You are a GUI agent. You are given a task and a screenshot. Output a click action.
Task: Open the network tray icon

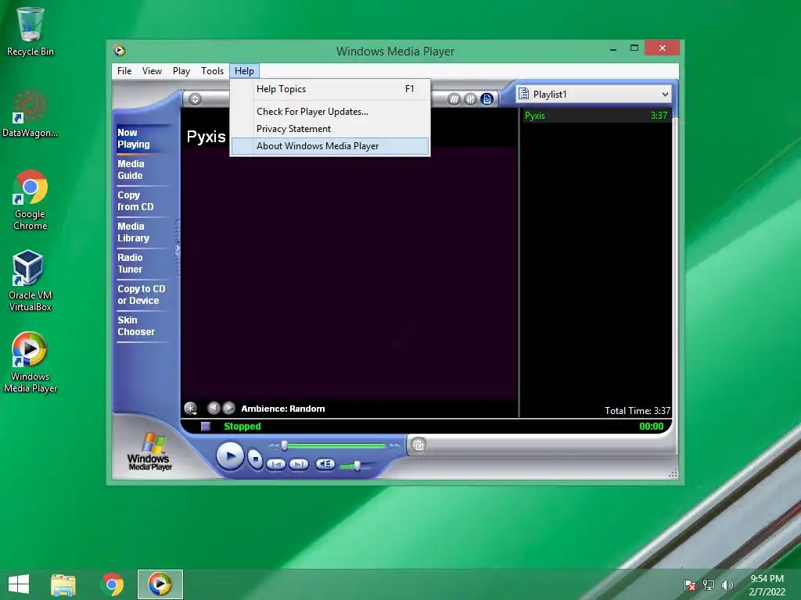click(709, 584)
